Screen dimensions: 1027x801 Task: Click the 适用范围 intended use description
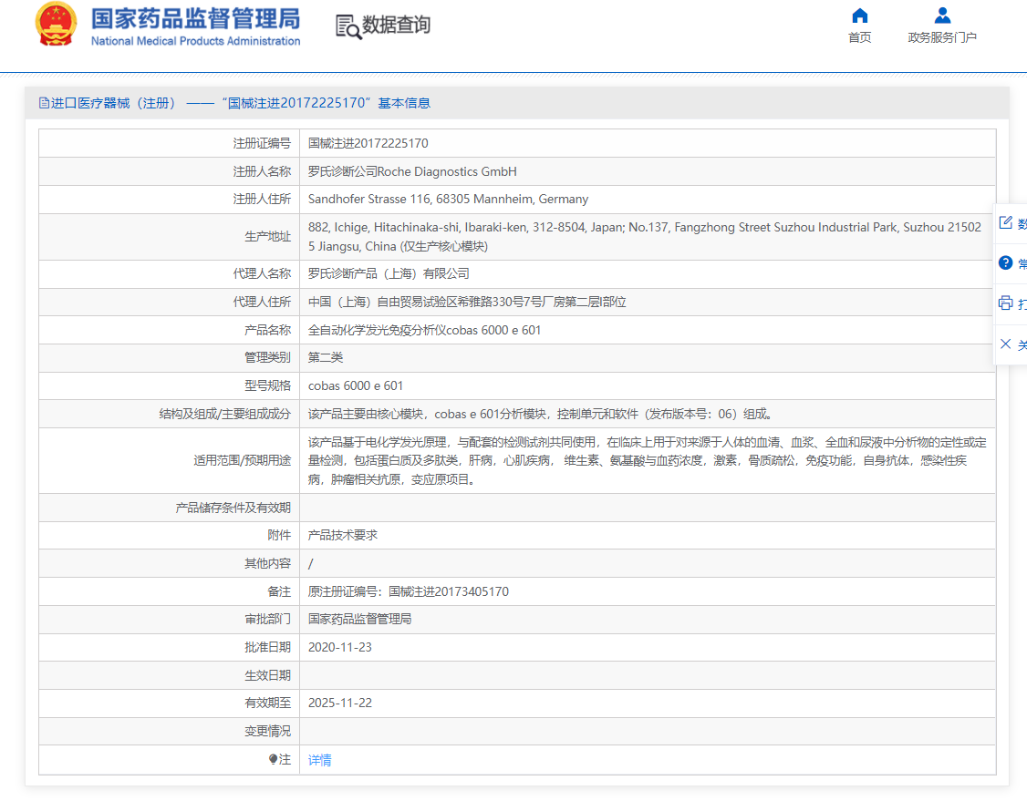[647, 461]
